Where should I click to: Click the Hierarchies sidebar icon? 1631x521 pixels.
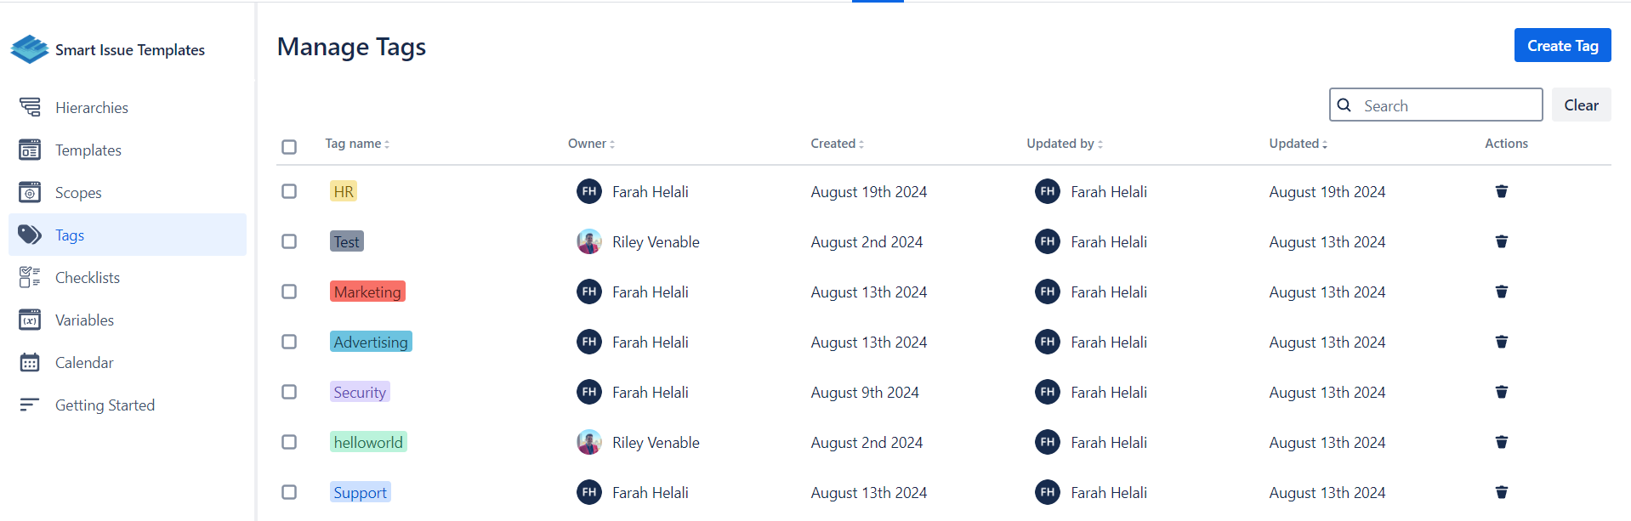pyautogui.click(x=30, y=107)
